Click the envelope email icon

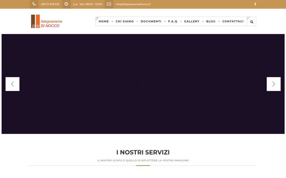[x=109, y=4]
